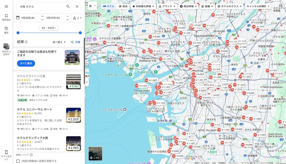Screen dimensions: 286x164
Task: Click the 尼崎スポーツの森 green marker
Action: click(x=137, y=65)
